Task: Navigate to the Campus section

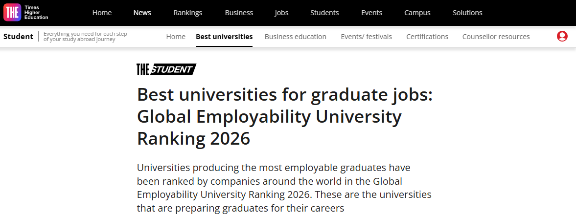Action: [417, 13]
